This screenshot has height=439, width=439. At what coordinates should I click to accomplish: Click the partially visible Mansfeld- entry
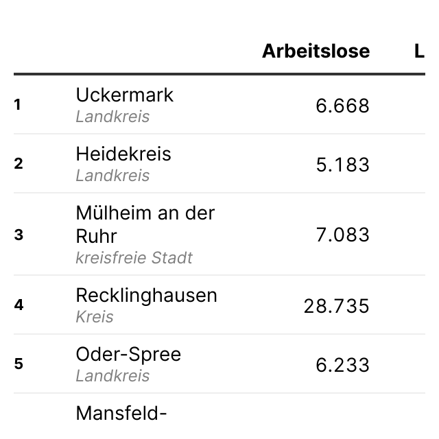[x=121, y=413]
